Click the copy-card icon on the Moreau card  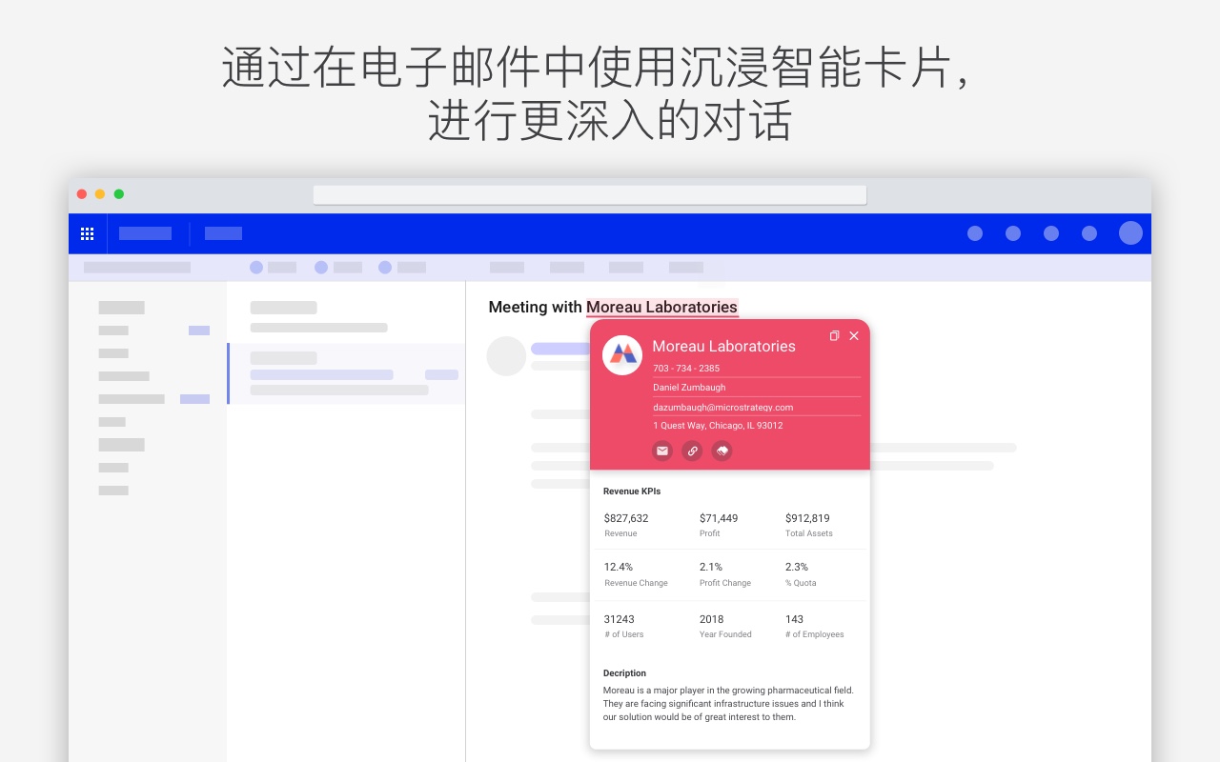pos(834,335)
